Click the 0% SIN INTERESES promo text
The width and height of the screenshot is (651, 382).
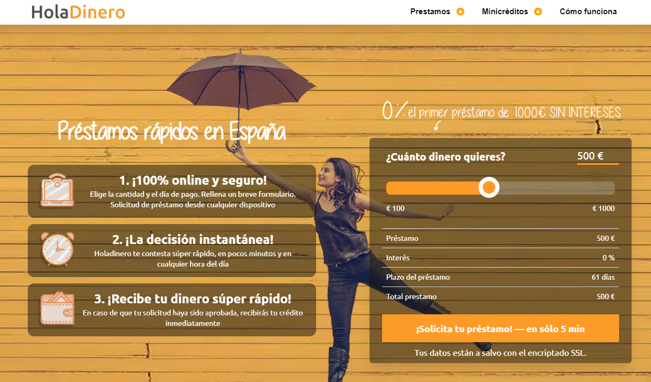(502, 111)
